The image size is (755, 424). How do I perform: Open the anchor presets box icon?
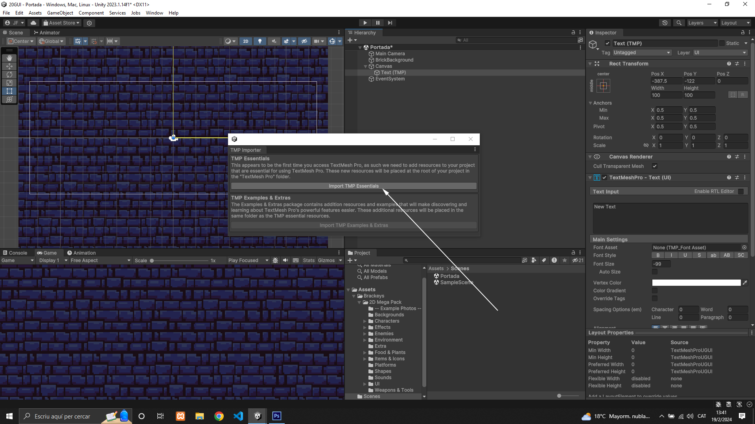pyautogui.click(x=603, y=86)
